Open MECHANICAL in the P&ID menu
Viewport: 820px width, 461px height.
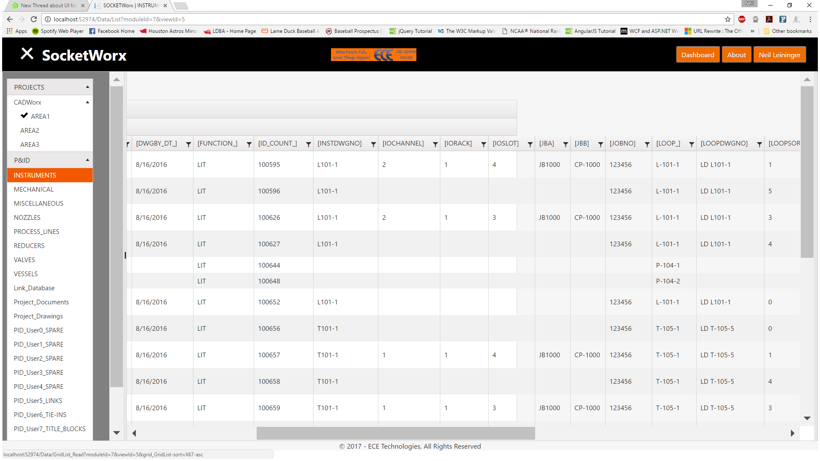tap(34, 189)
